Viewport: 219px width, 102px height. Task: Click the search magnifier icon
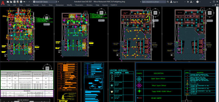click(168, 2)
